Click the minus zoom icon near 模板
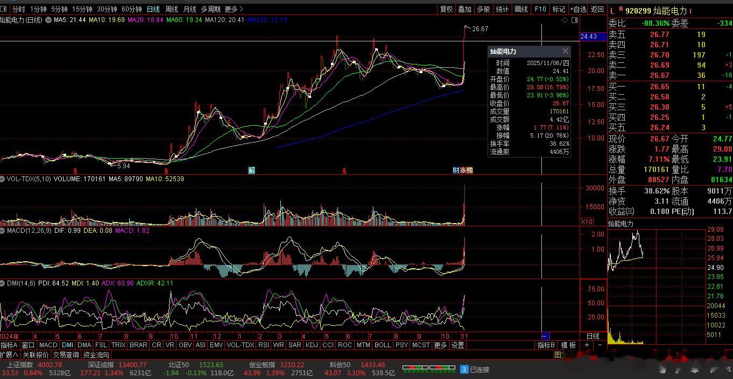This screenshot has height=379, width=733. [600, 345]
